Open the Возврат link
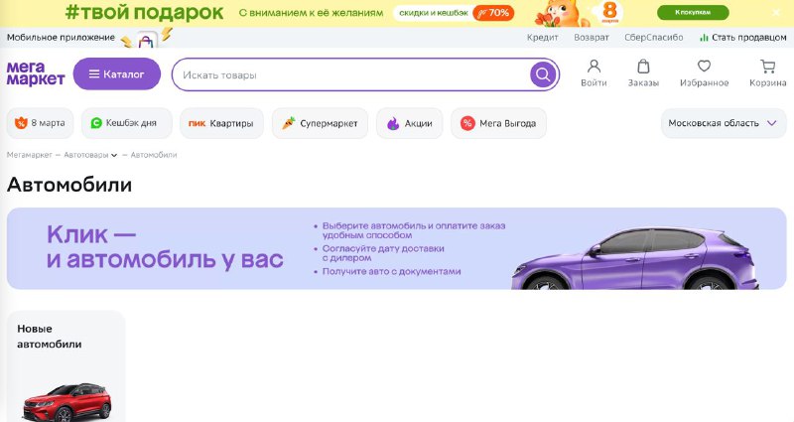The image size is (794, 422). point(592,38)
